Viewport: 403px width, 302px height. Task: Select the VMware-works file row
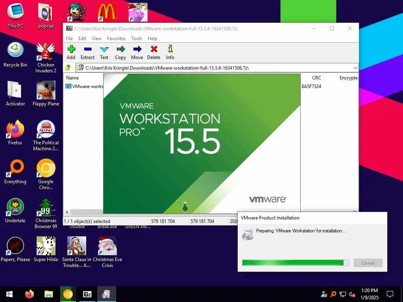coord(84,86)
